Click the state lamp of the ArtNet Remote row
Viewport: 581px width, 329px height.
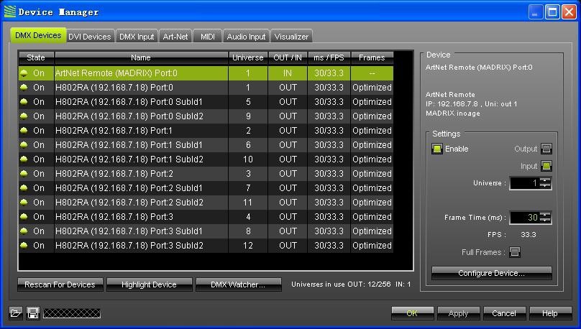click(24, 73)
